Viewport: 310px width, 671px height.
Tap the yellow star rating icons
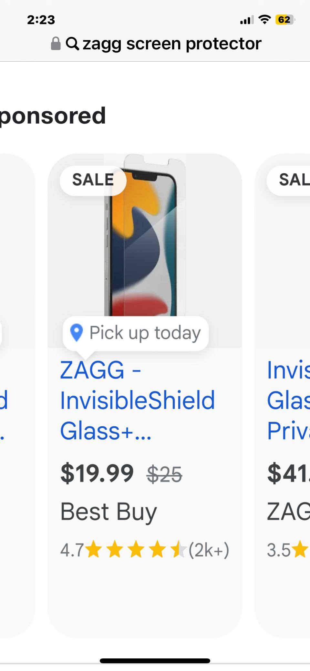(136, 550)
